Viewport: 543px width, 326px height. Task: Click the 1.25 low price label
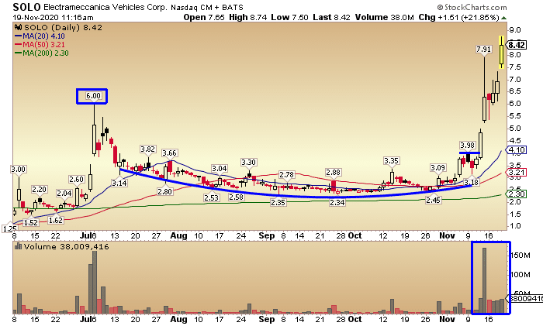pos(9,228)
